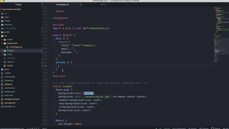Open main.js in the project tree
Image resolution: width=229 pixels, height=129 pixels.
tap(10, 66)
